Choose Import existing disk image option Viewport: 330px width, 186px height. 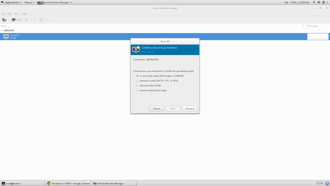[137, 90]
